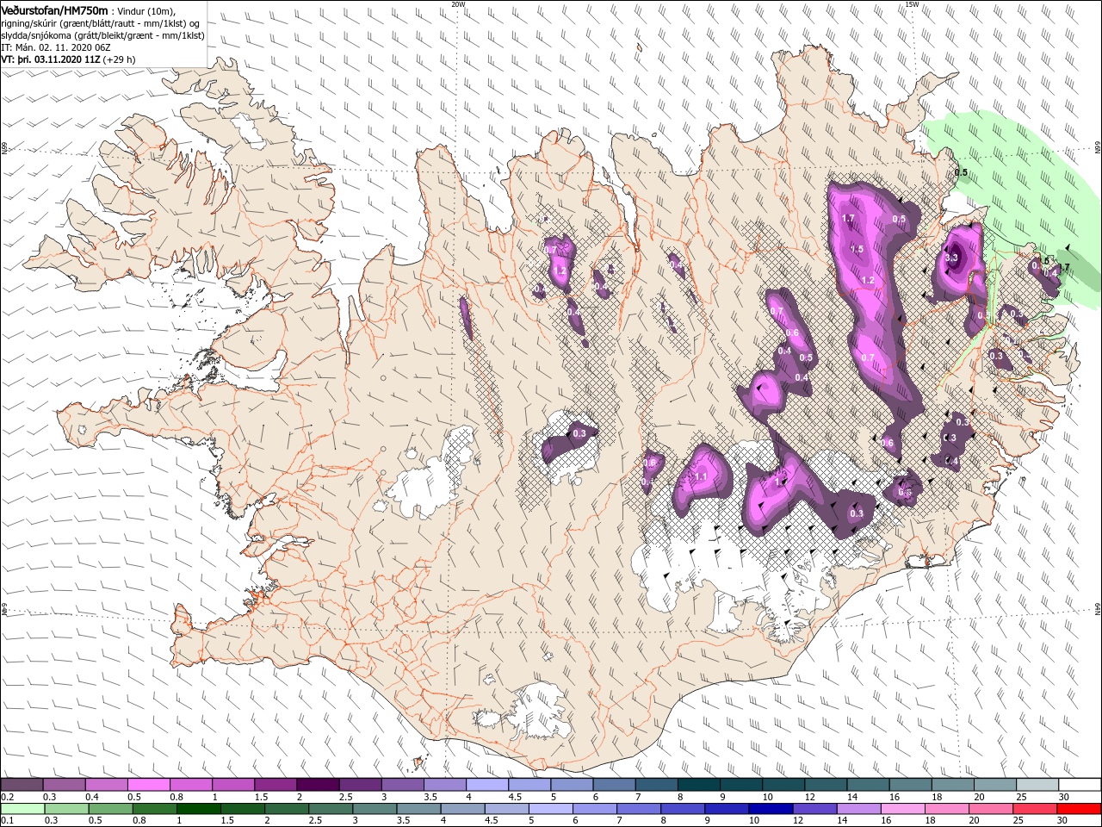Click the bright red swatch ending the lower scale

point(1079,808)
